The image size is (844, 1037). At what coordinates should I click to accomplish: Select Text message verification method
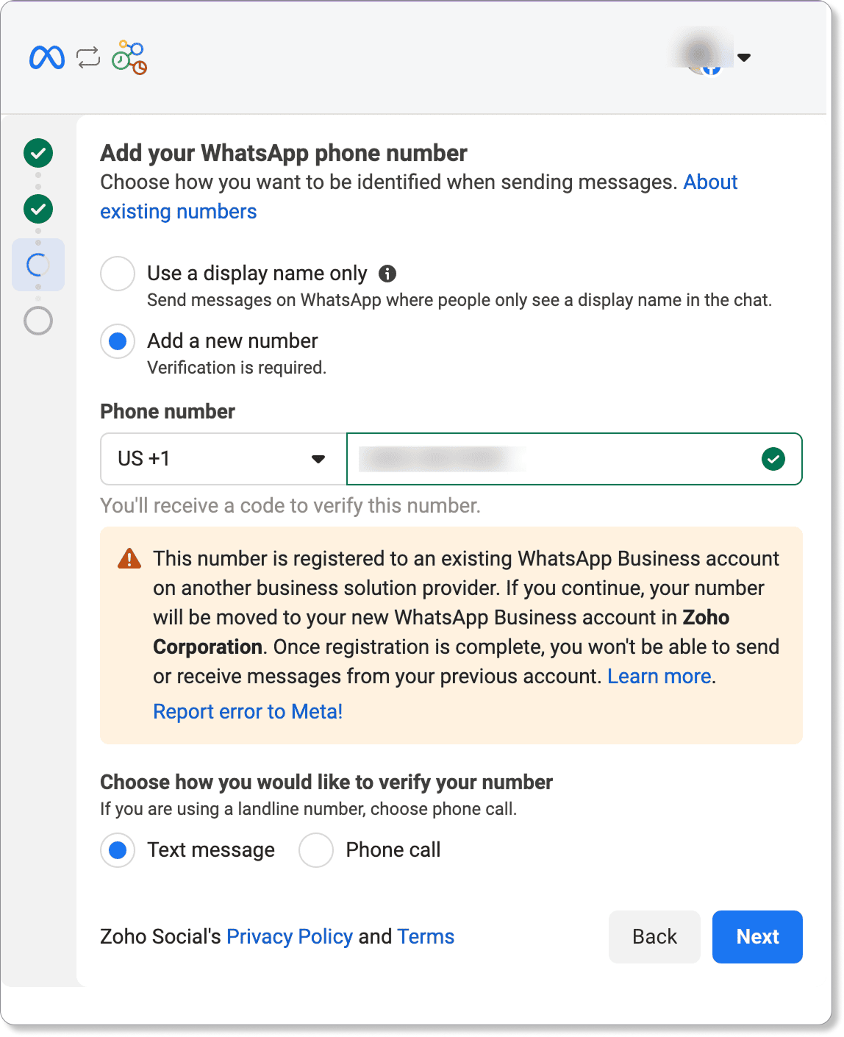click(118, 850)
